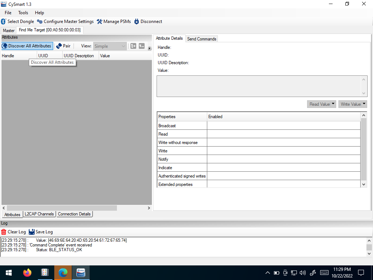Click the BLE_STATUS_OK log line
The width and height of the screenshot is (373, 280).
click(42, 250)
